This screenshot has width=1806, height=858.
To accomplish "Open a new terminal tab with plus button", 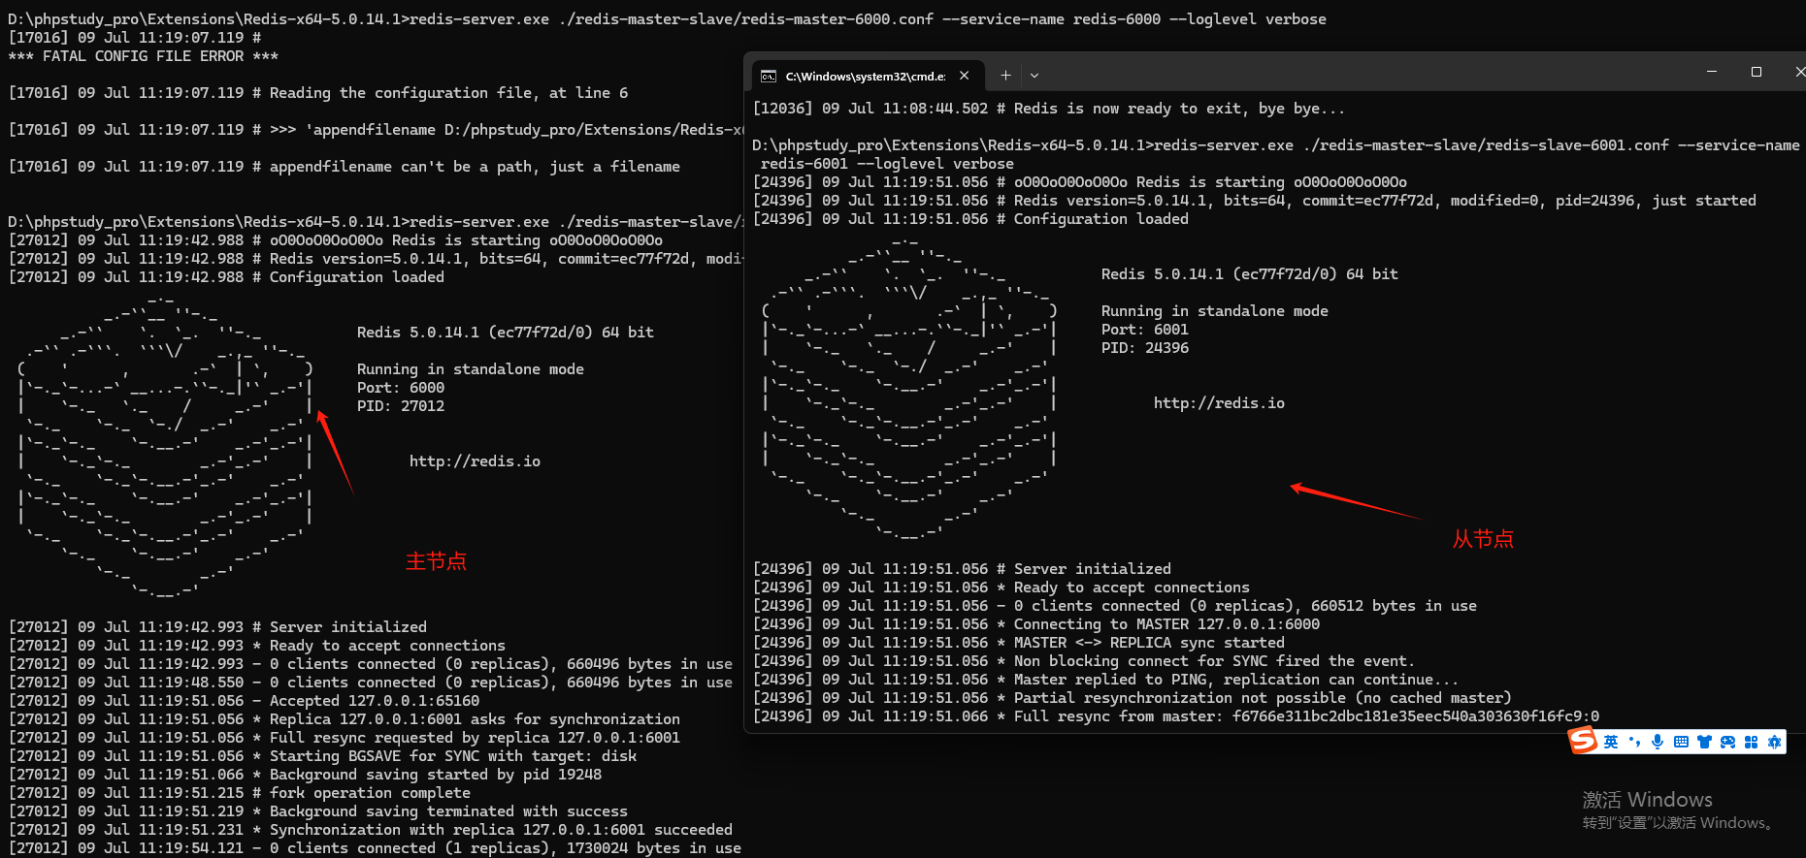I will [x=1005, y=76].
